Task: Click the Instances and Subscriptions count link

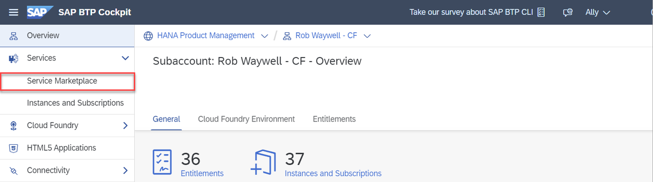Action: tap(333, 173)
